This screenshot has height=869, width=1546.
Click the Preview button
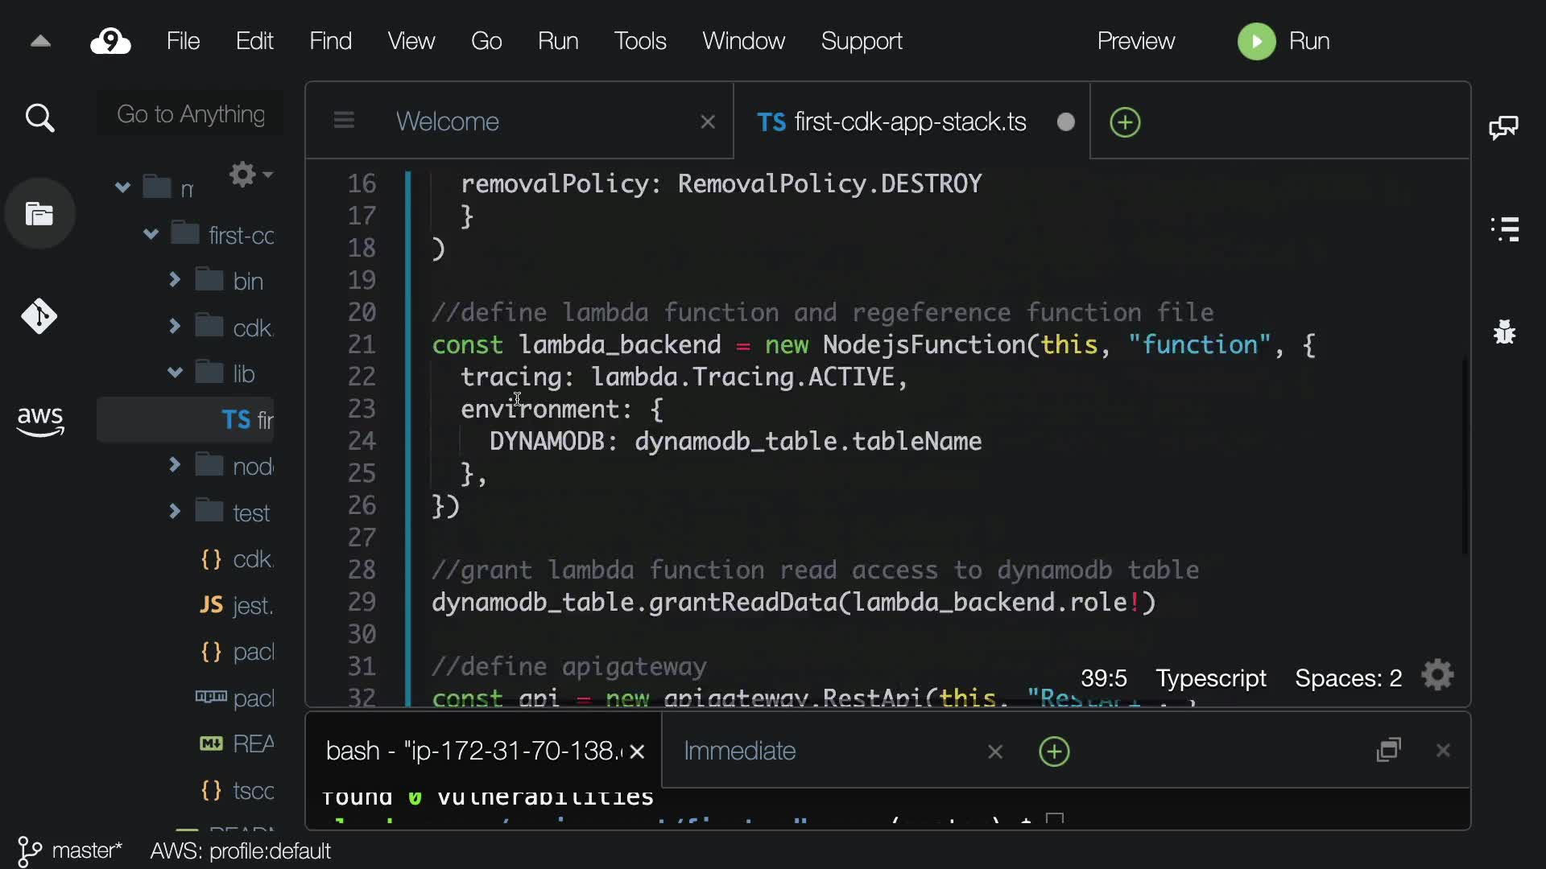click(x=1135, y=41)
